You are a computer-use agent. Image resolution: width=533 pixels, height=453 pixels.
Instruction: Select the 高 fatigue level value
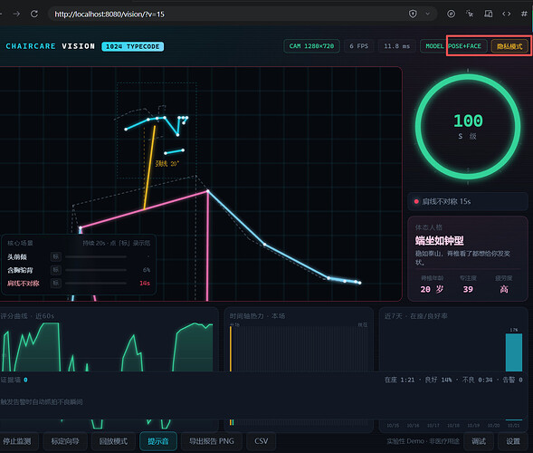point(504,289)
